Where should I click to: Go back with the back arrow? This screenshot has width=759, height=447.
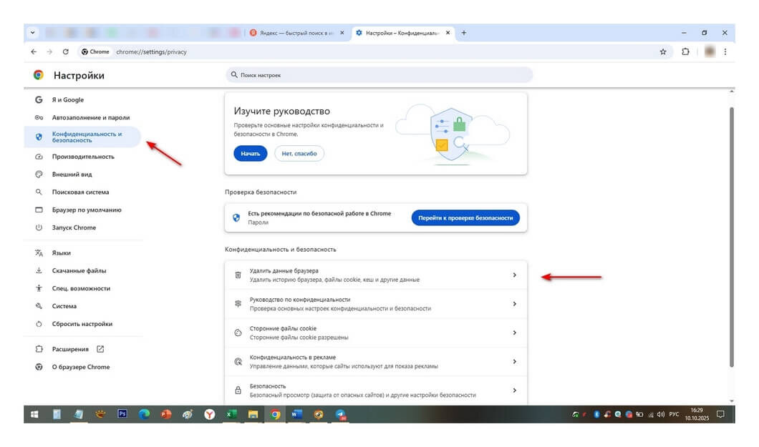click(x=34, y=51)
